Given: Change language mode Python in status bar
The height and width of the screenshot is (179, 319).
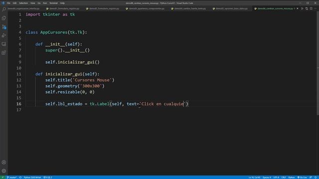Looking at the screenshot, I should click(291, 178).
